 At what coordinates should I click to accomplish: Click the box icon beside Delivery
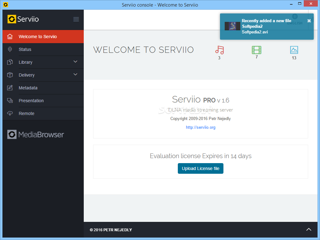tap(10, 75)
